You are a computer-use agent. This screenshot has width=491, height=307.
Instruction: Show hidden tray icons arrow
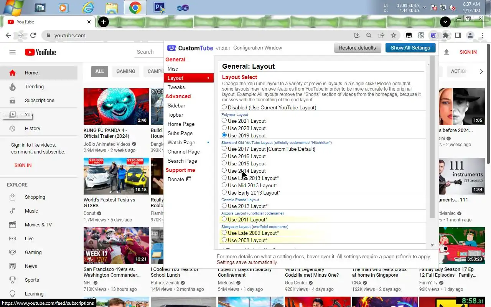pyautogui.click(x=424, y=7)
